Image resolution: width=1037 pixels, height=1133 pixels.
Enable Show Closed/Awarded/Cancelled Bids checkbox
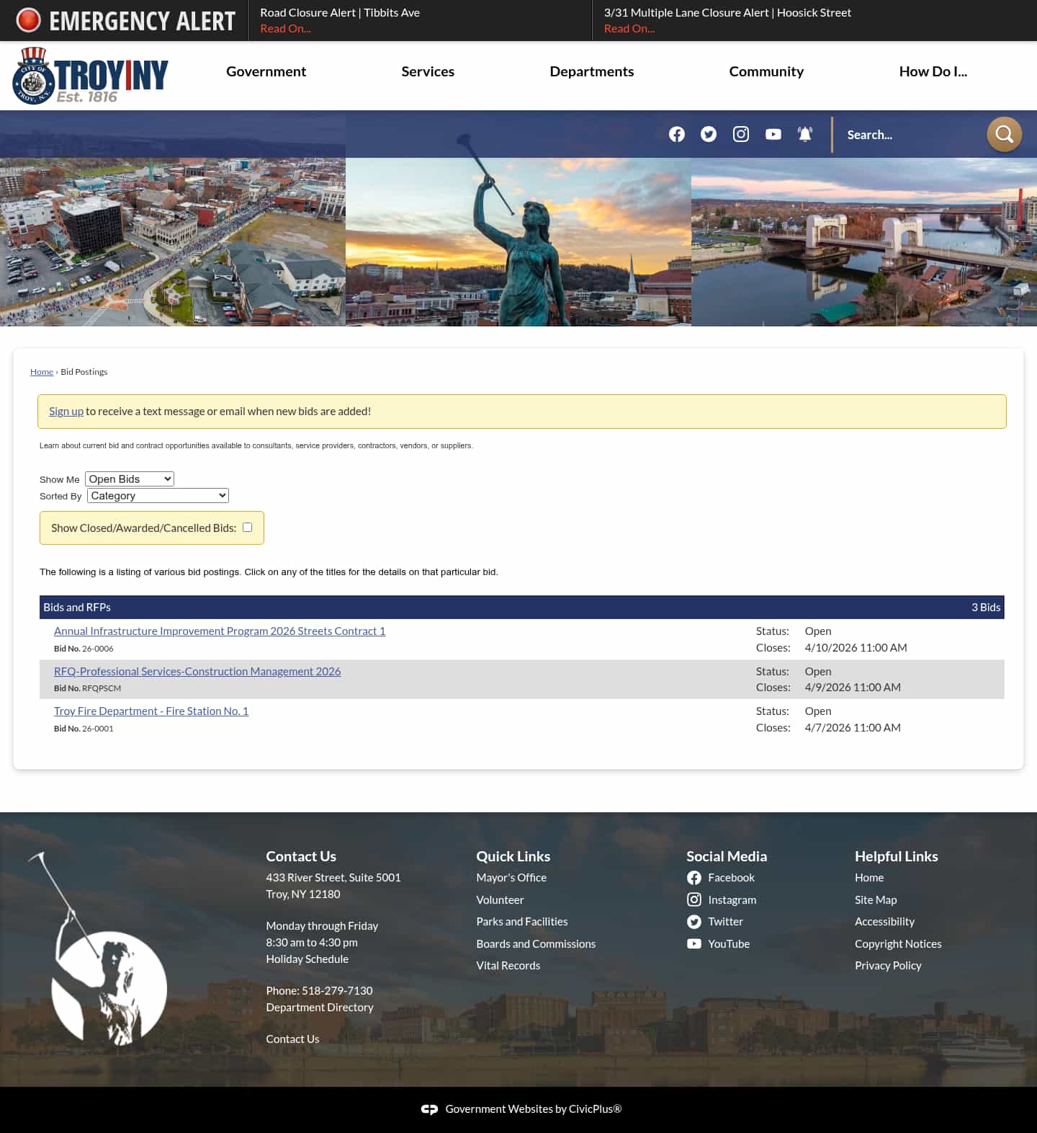(248, 528)
